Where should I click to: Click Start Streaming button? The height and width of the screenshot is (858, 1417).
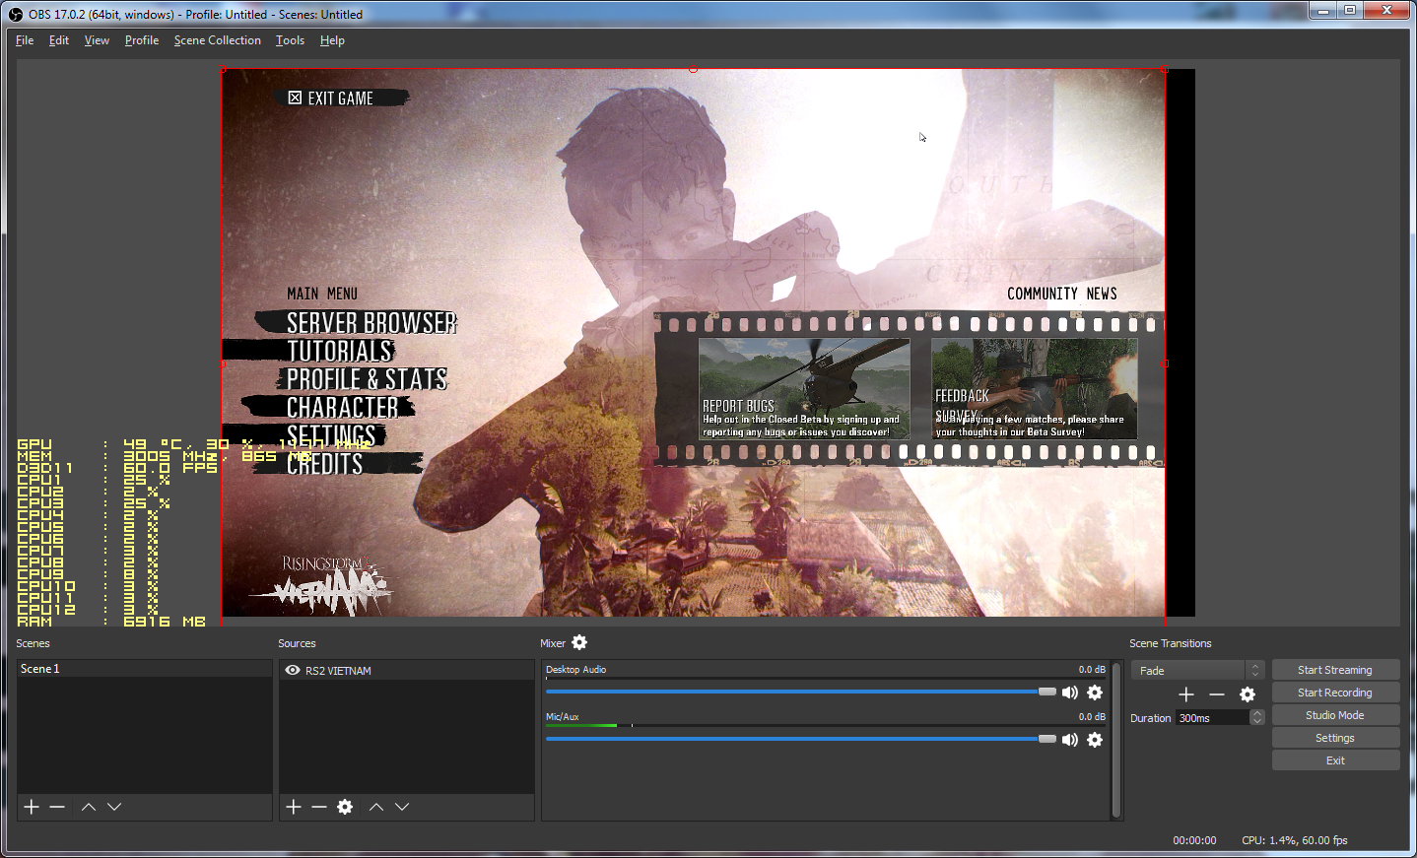(x=1335, y=670)
